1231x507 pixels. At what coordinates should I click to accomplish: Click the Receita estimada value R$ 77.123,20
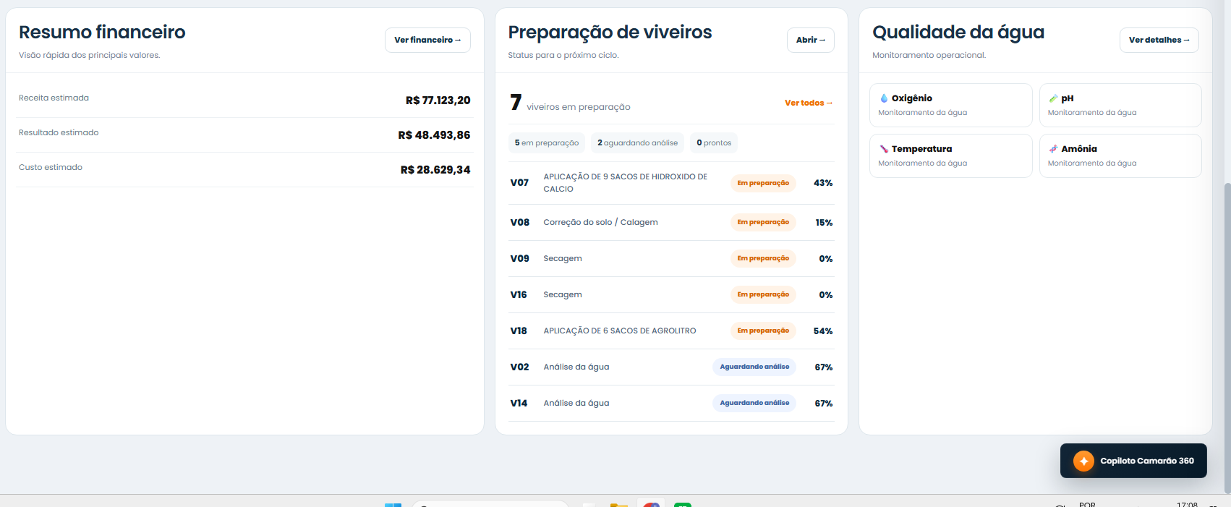(438, 101)
